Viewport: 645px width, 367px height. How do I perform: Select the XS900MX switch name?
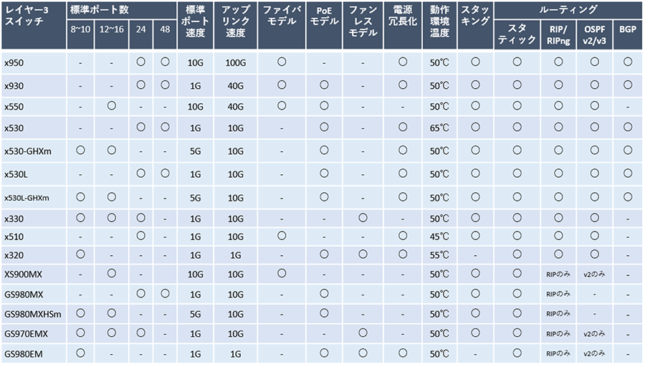pos(23,274)
